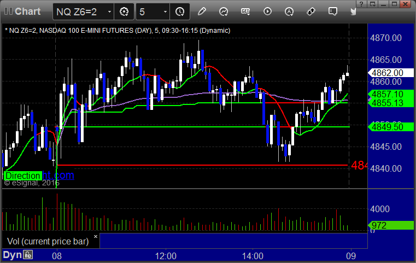The width and height of the screenshot is (416, 263).
Task: Open the chart settings gear menu
Action: 124,11
